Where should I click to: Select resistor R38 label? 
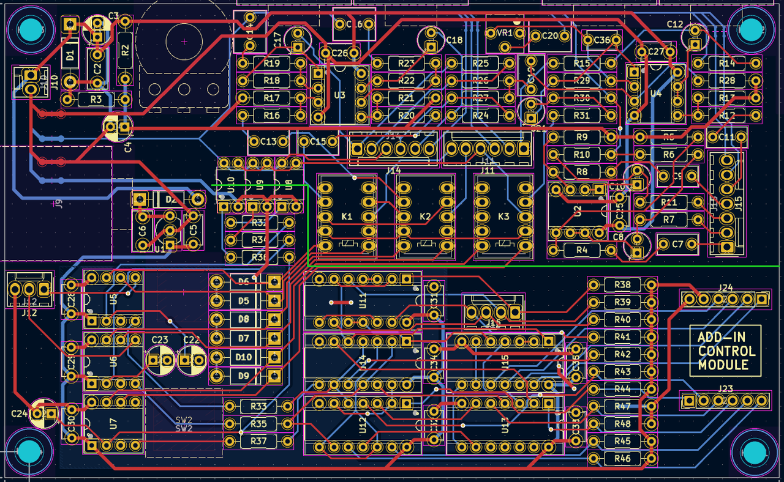(x=623, y=283)
